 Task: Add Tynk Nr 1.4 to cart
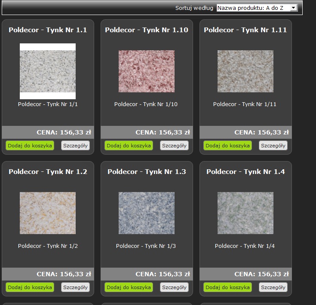tap(227, 287)
